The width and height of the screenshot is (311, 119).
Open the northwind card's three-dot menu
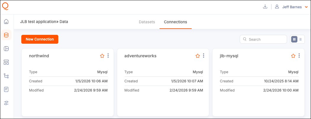(x=108, y=56)
